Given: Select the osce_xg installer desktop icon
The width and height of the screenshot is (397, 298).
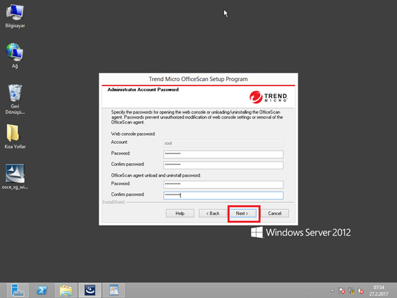Looking at the screenshot, I should pyautogui.click(x=15, y=177).
